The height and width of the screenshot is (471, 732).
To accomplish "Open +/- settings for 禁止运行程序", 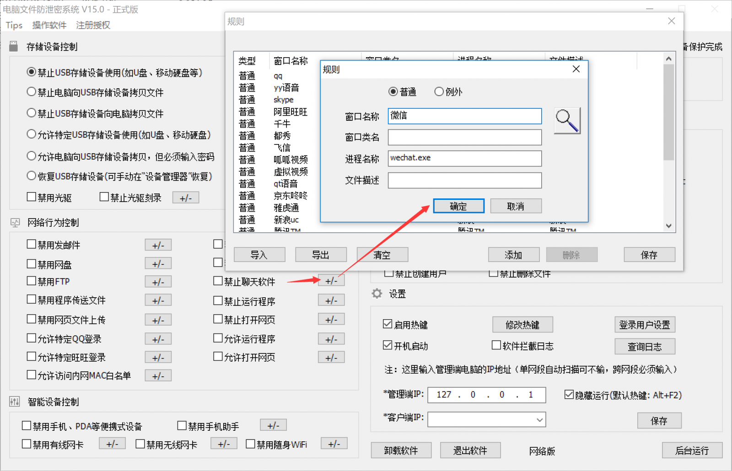I will [331, 301].
